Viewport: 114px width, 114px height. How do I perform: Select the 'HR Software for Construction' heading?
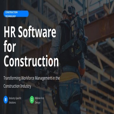pyautogui.click(x=31, y=47)
